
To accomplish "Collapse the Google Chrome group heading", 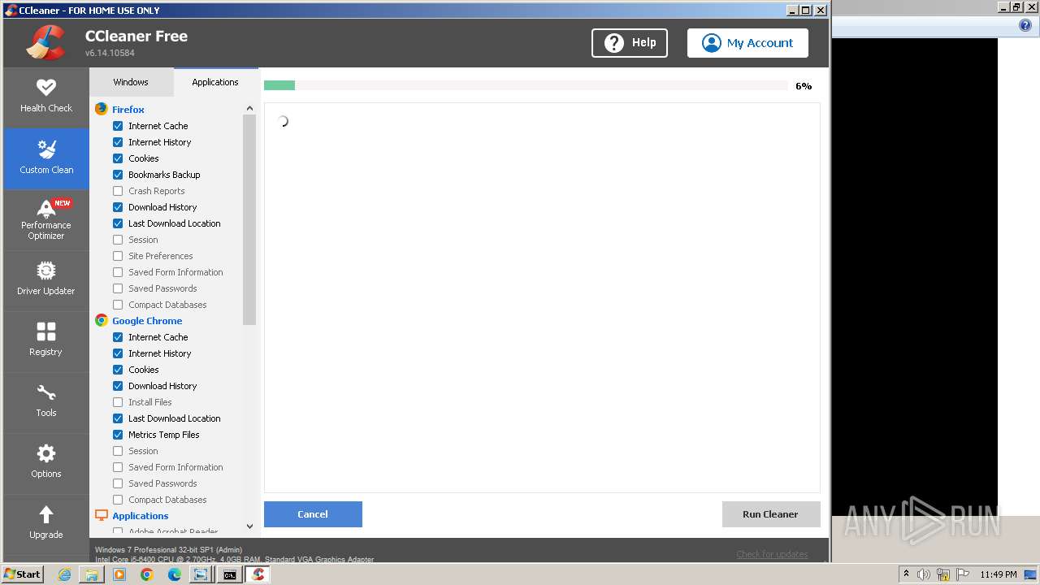I will (x=147, y=321).
